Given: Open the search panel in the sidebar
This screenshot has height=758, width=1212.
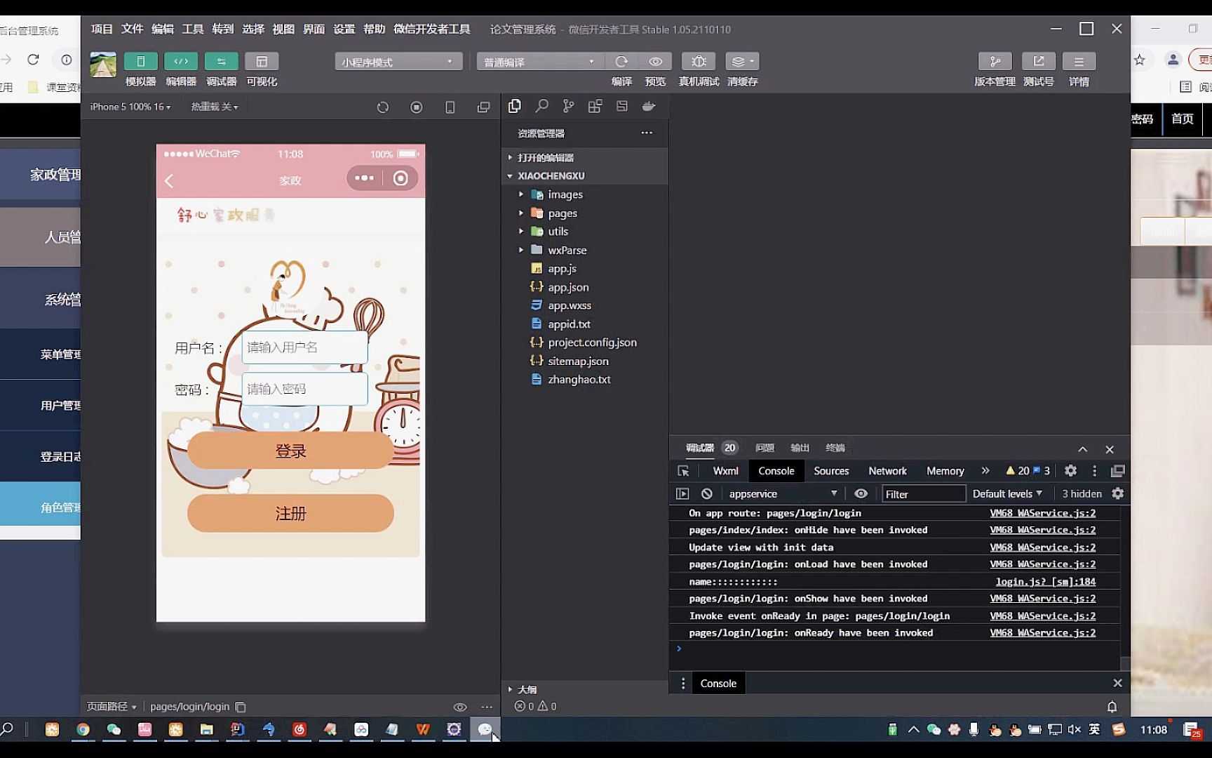Looking at the screenshot, I should [541, 106].
